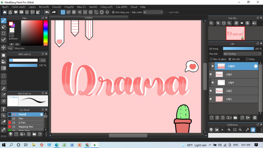263x148 pixels.
Task: Click the cloud save icon in toolbar
Action: pyautogui.click(x=5, y=12)
